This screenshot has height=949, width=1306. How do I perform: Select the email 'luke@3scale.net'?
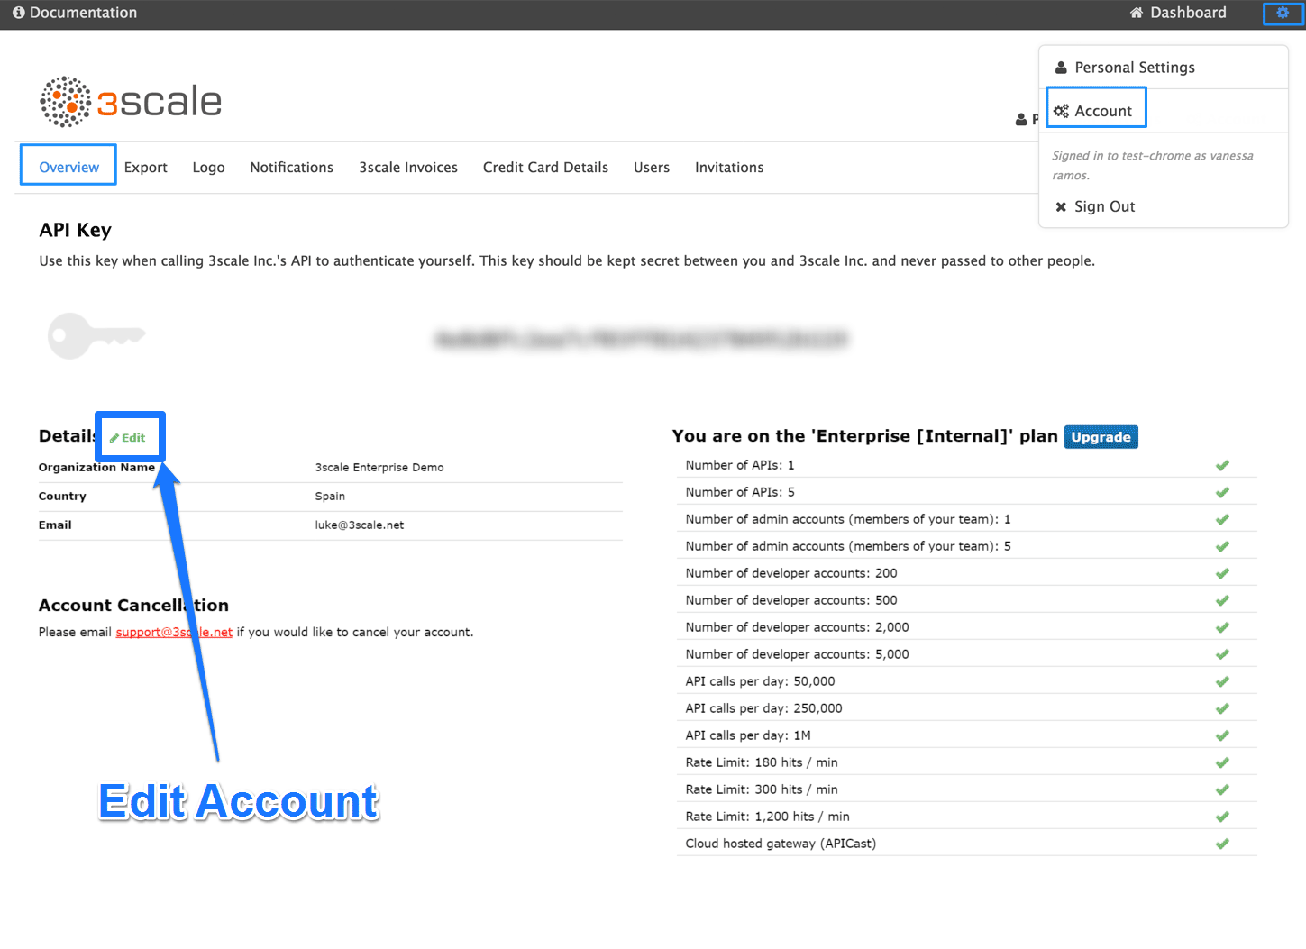click(x=360, y=525)
